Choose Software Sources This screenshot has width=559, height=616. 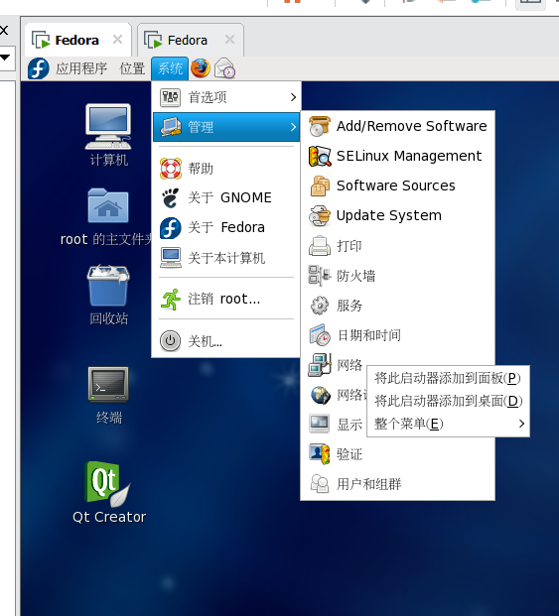coord(397,185)
